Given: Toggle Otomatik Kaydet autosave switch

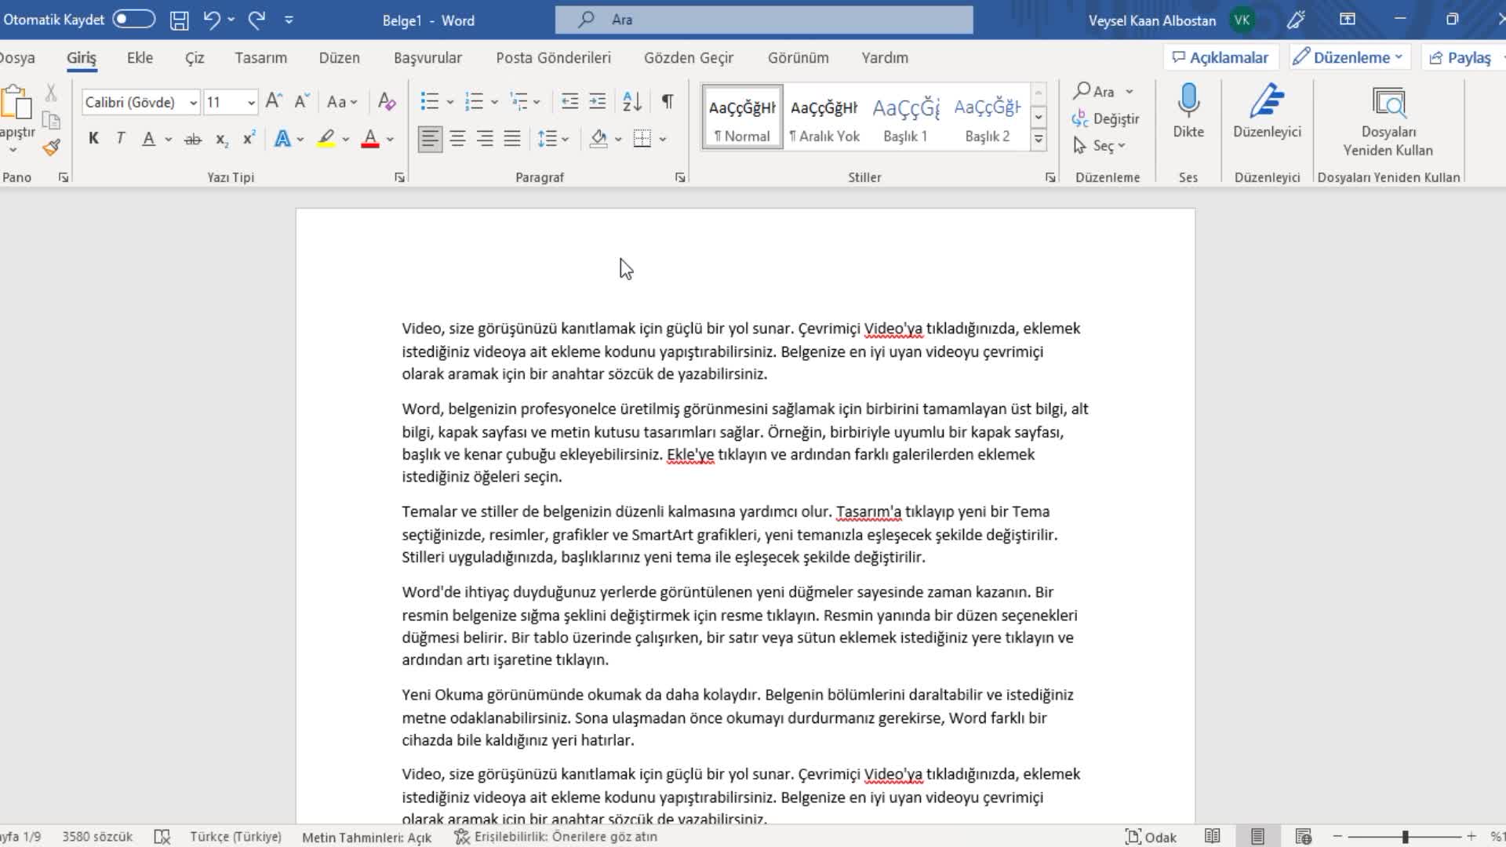Looking at the screenshot, I should coord(133,20).
